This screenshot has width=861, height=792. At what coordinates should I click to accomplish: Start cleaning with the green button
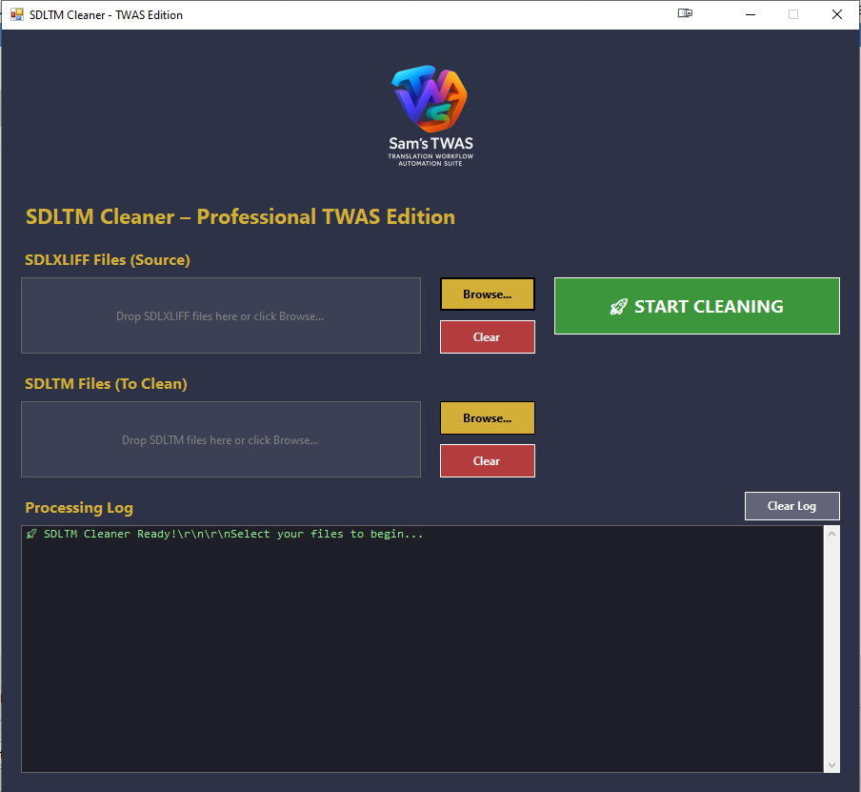click(697, 306)
